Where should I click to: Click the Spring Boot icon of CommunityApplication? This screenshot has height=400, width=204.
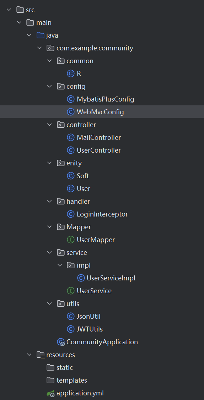pos(61,342)
